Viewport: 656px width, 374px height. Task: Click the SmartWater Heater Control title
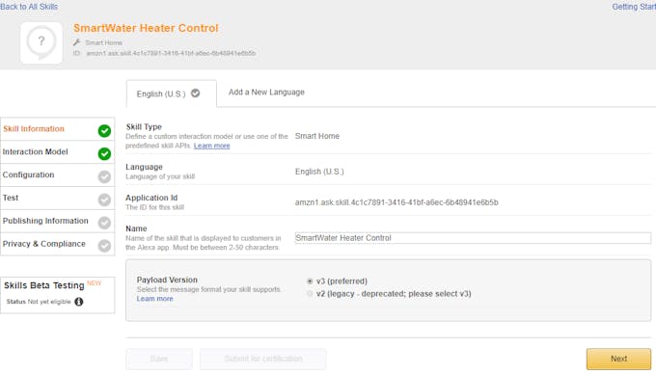[x=146, y=28]
